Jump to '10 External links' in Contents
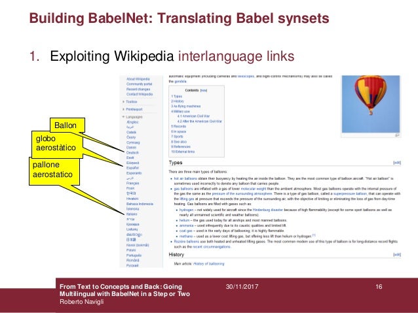 click(x=183, y=152)
